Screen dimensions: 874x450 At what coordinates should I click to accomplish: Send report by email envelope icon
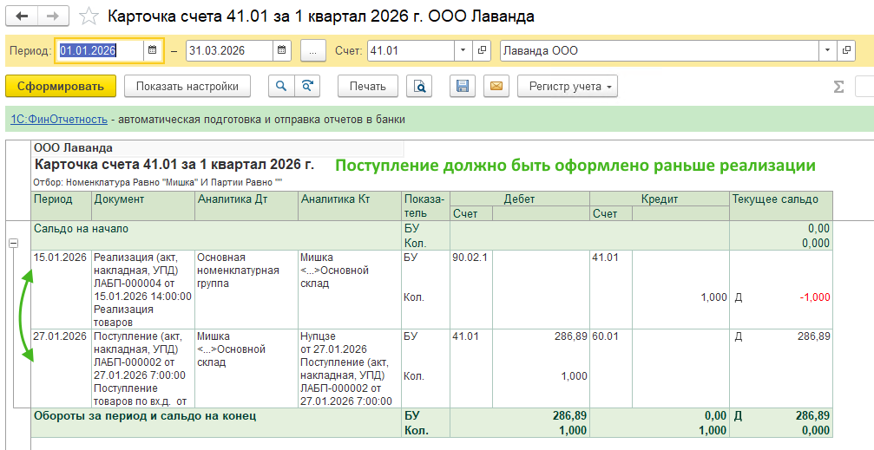click(496, 86)
